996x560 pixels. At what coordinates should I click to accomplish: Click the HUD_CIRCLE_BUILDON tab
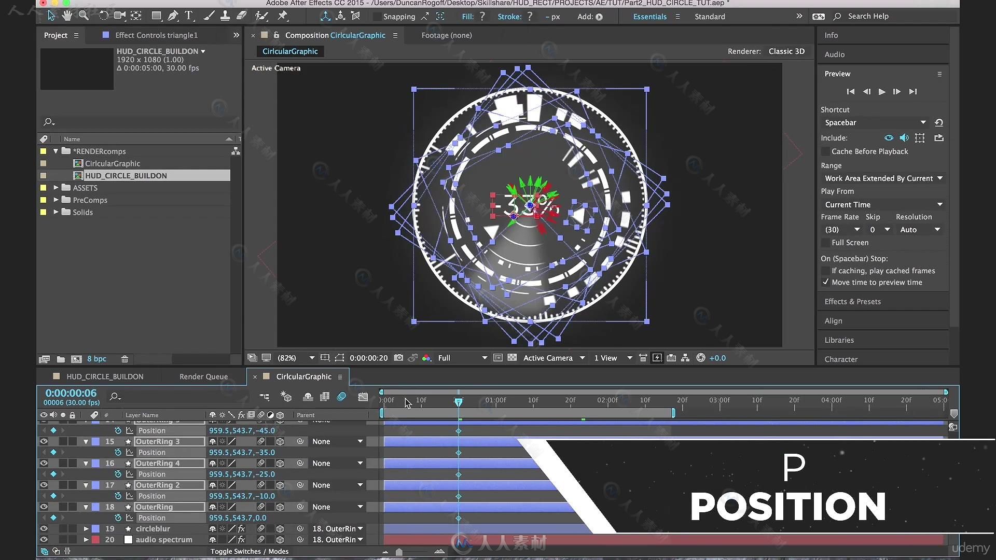pos(105,377)
